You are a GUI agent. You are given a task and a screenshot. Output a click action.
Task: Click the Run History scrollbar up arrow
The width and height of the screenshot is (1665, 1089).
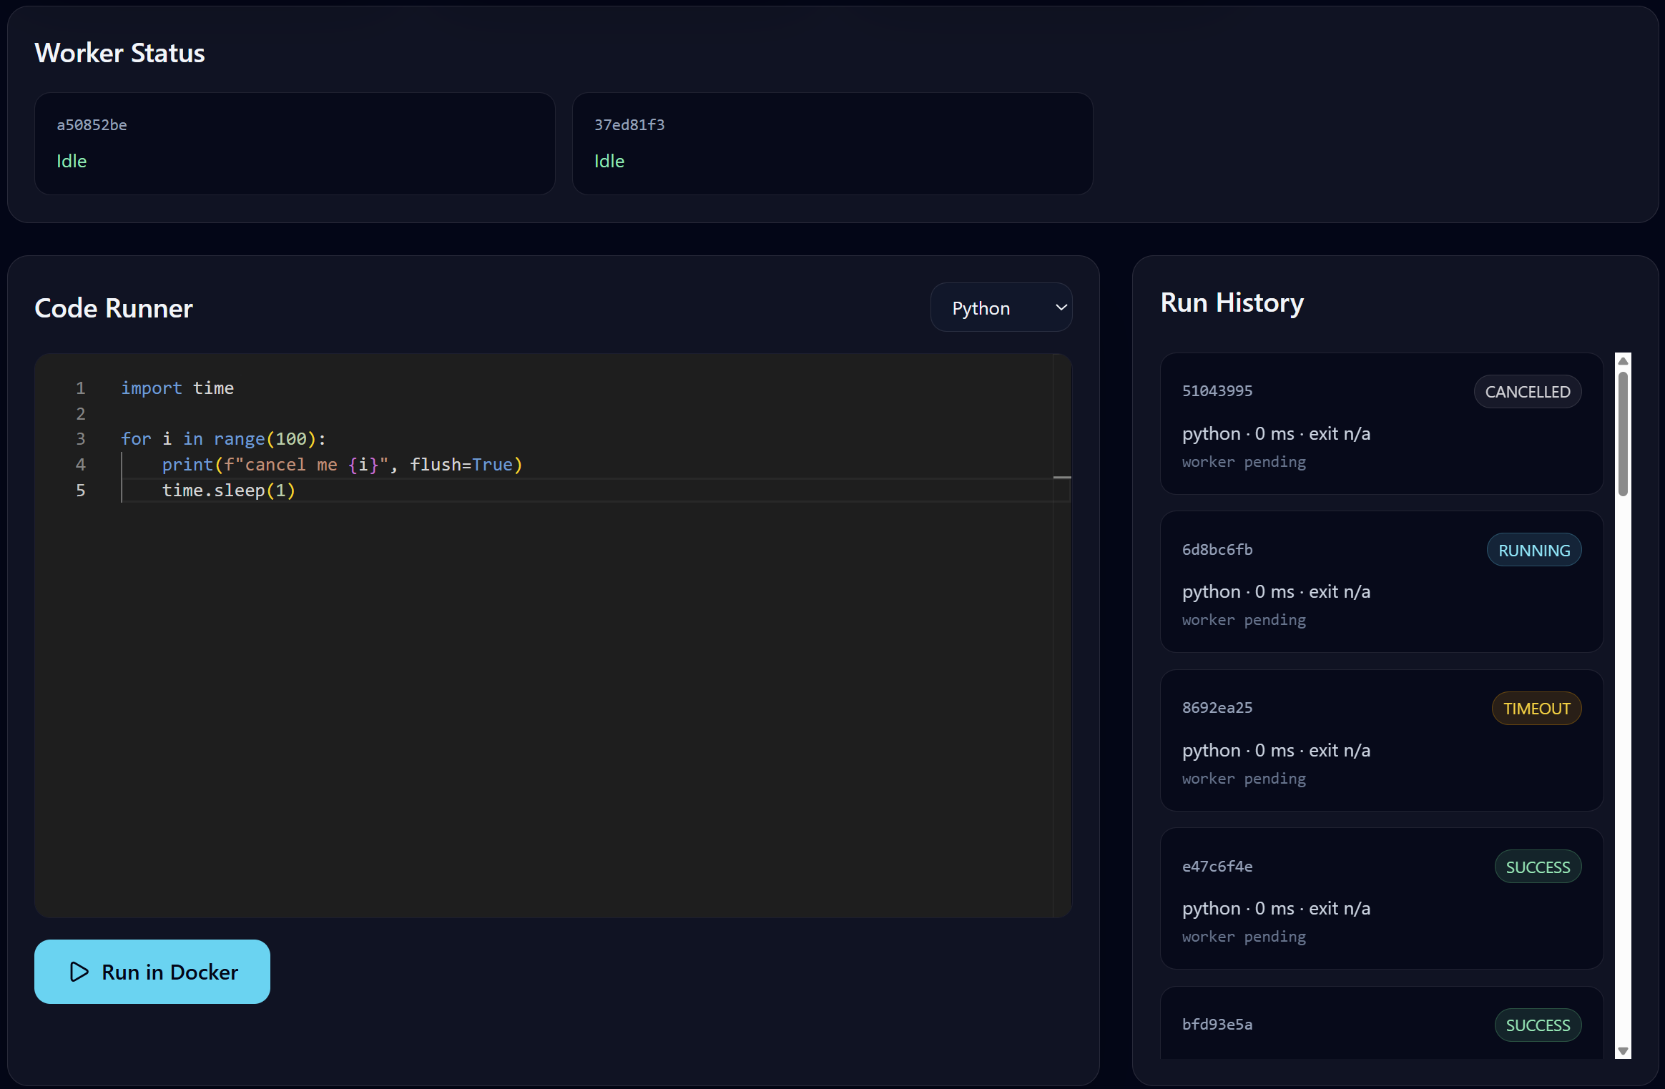(x=1623, y=360)
